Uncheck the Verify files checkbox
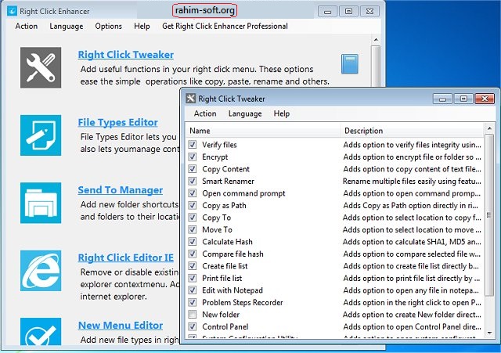The width and height of the screenshot is (501, 353). click(x=192, y=144)
